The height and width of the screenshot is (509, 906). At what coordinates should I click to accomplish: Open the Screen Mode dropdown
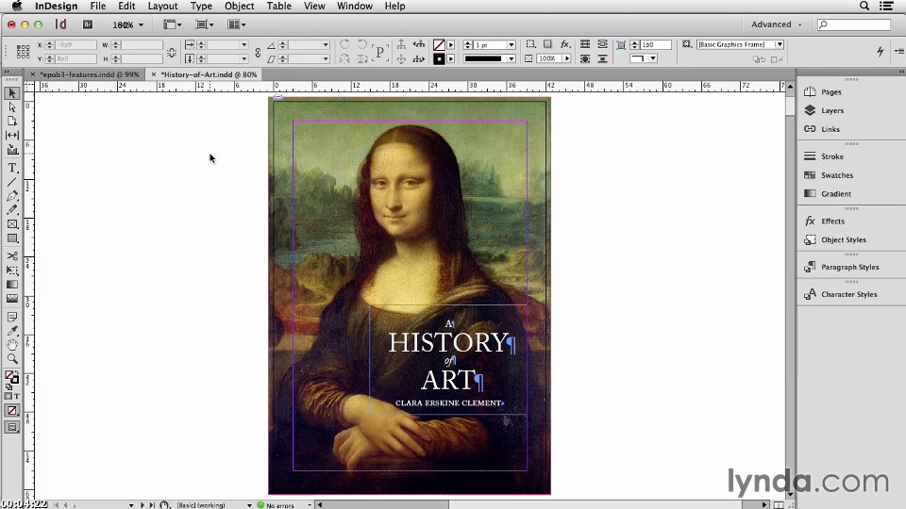point(205,25)
